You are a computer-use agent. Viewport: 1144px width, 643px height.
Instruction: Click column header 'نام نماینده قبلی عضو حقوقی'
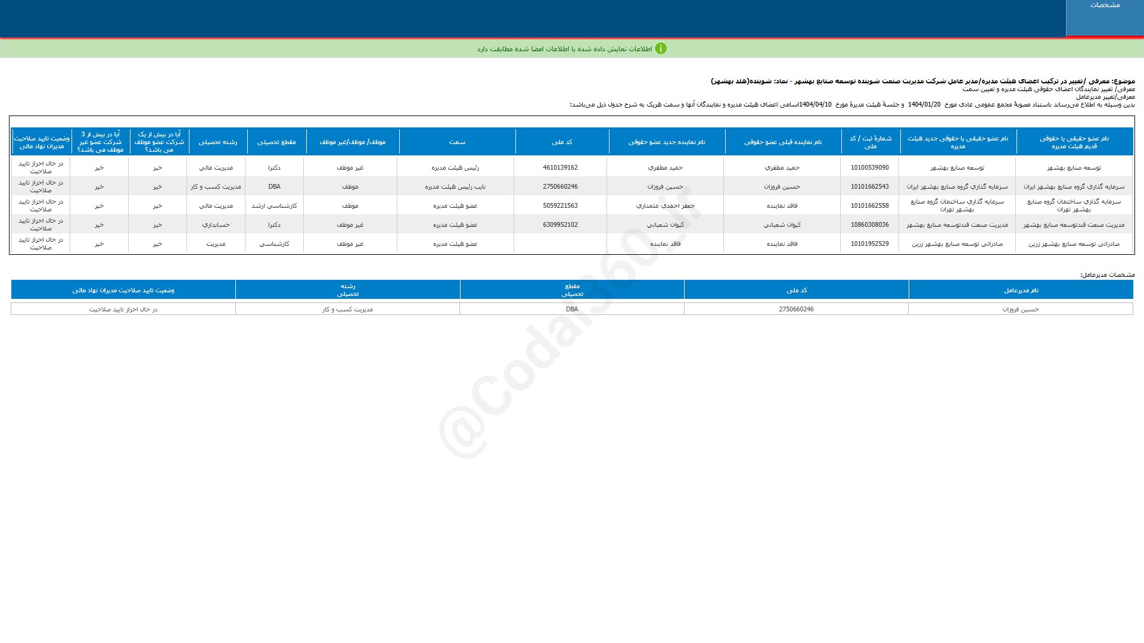point(783,142)
